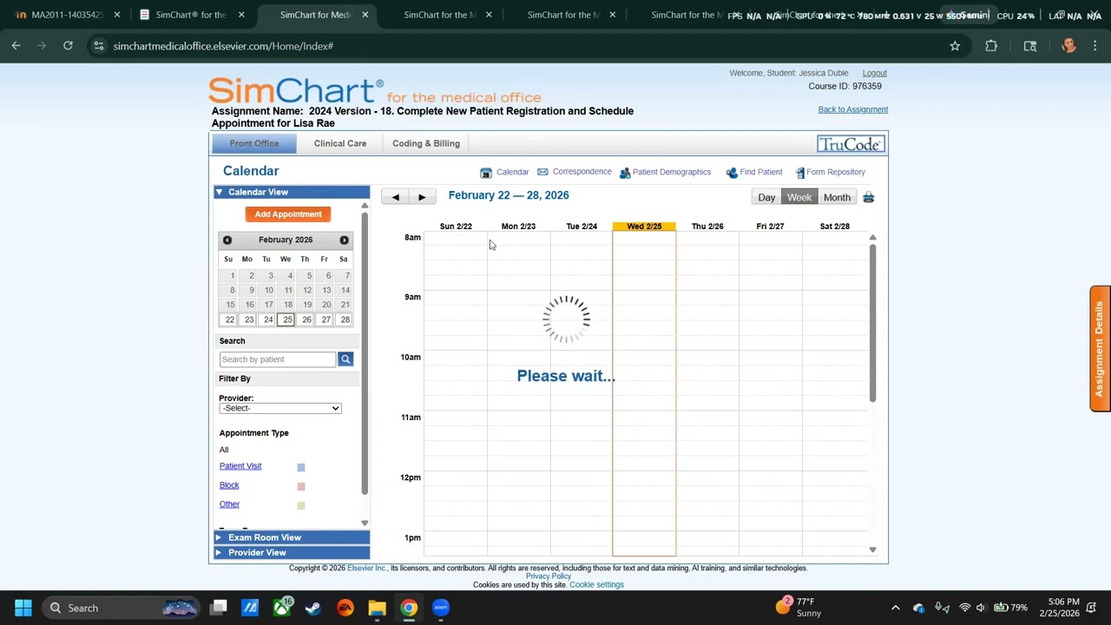Expand the Provider View panel
This screenshot has width=1111, height=625.
(292, 552)
